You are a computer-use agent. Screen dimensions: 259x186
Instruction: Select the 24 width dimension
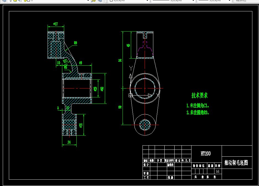coord(69,142)
